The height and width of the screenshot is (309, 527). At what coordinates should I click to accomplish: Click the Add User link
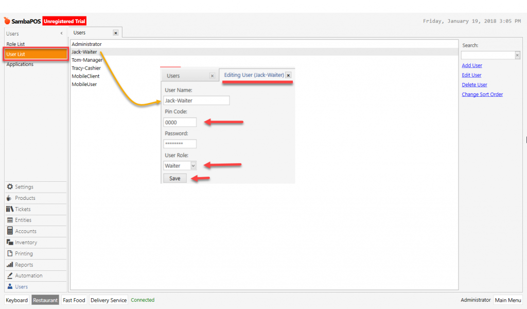pyautogui.click(x=472, y=65)
